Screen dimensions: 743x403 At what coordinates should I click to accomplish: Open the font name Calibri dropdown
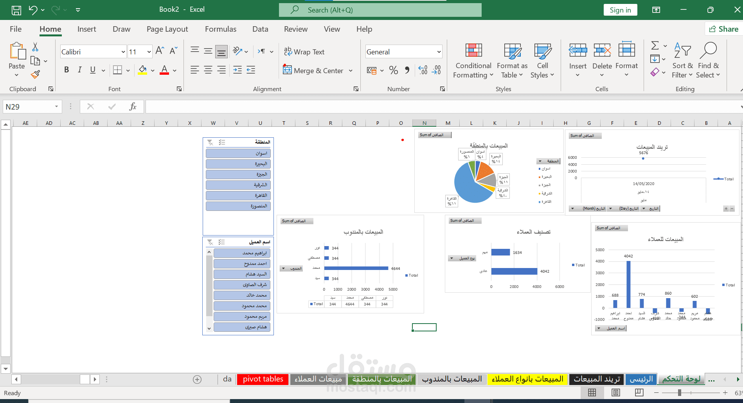(123, 52)
